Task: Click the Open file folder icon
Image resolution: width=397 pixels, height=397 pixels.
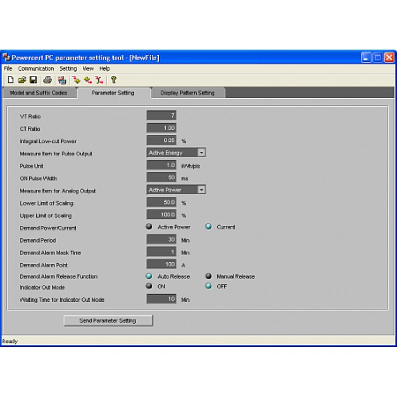Action: click(x=22, y=80)
